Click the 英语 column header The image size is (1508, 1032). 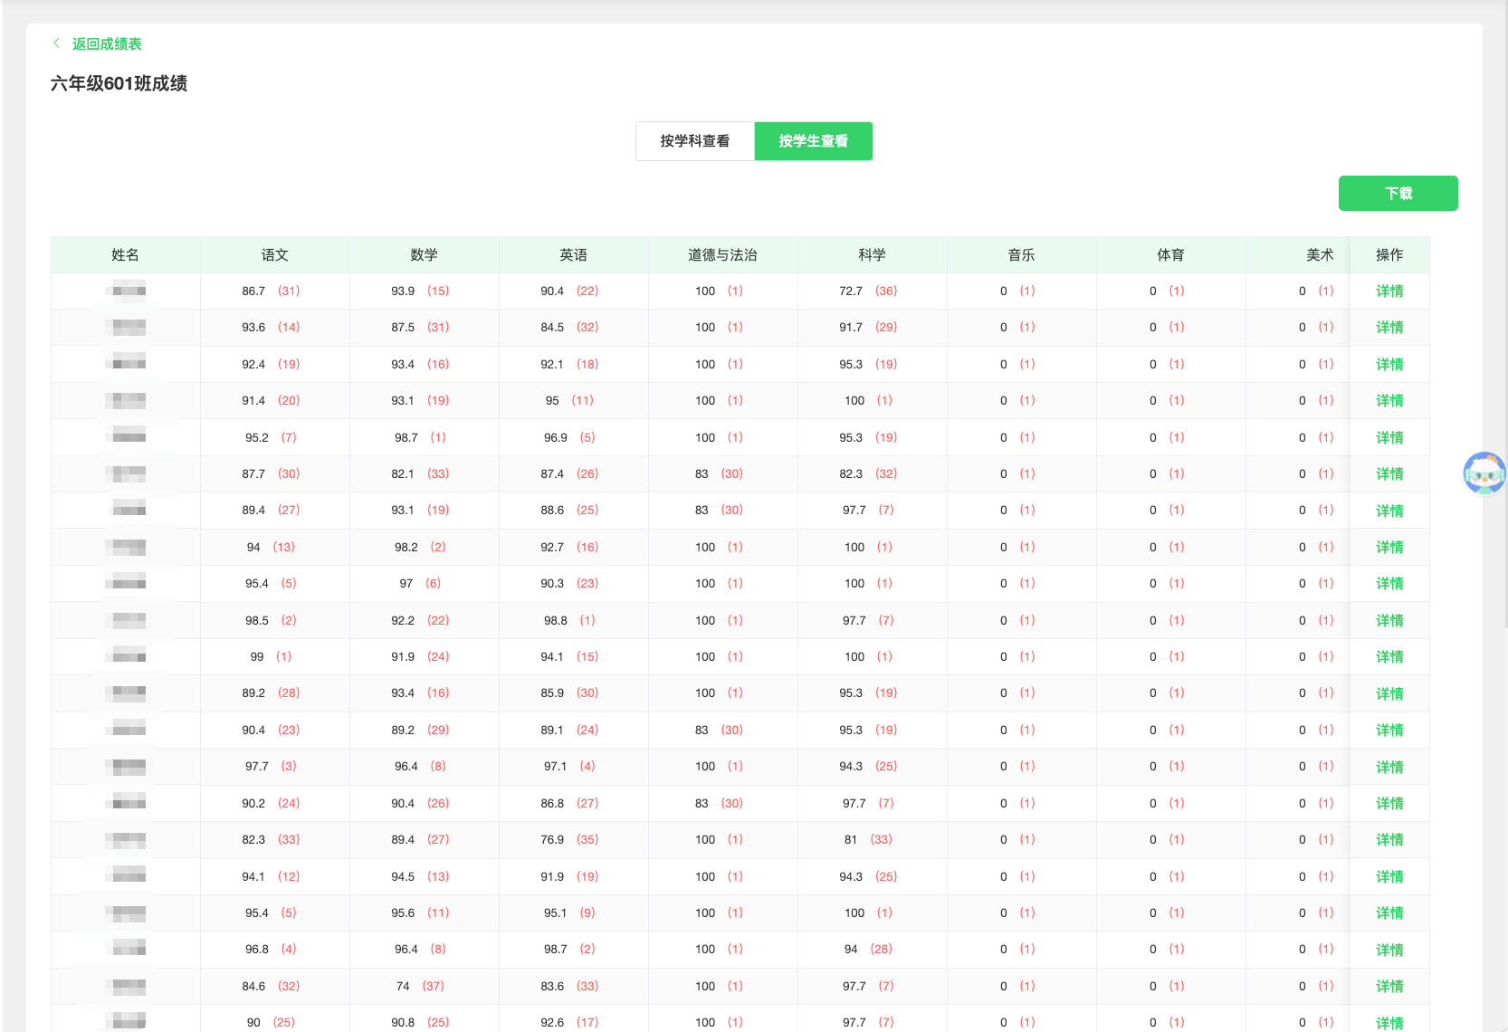tap(574, 254)
